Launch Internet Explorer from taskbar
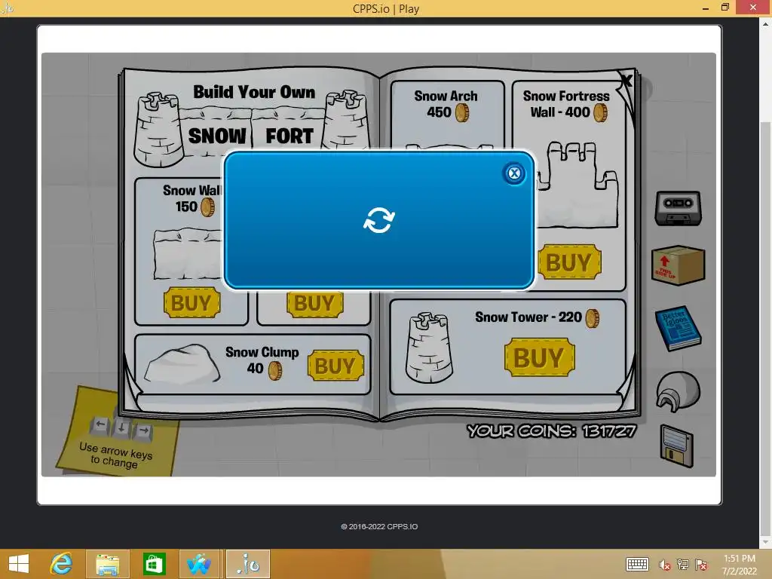 (62, 564)
